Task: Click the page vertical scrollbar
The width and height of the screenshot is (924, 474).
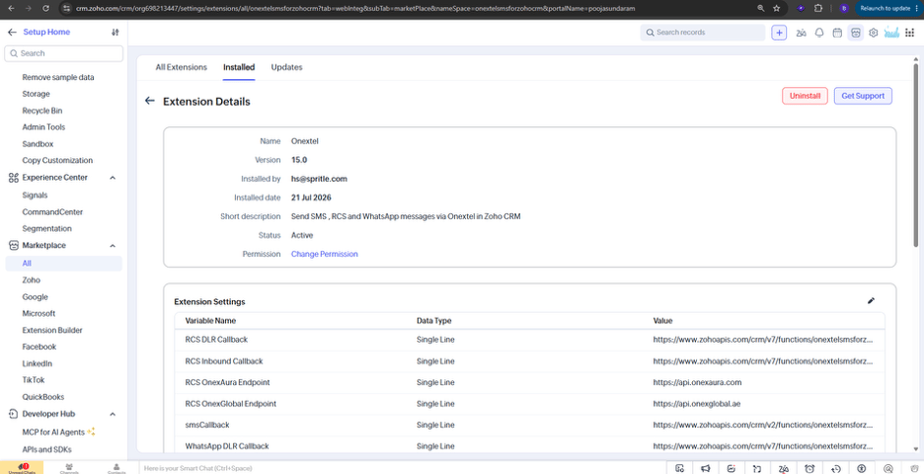Action: [x=915, y=153]
